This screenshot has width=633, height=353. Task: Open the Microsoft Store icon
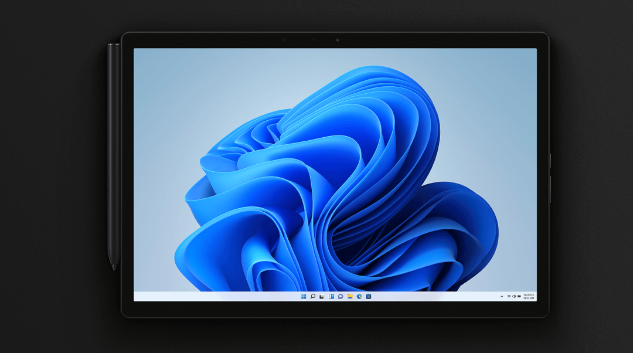coord(368,297)
